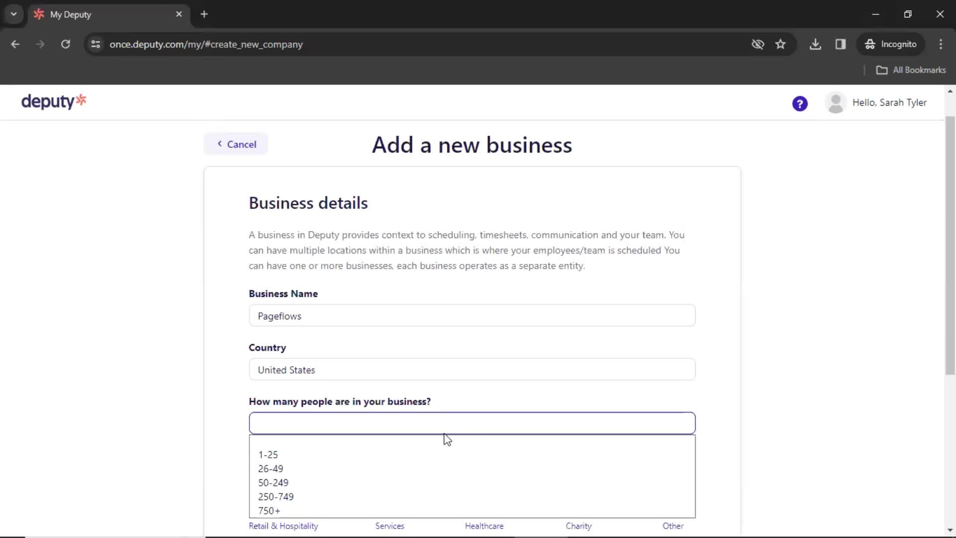Screen dimensions: 956x538
Task: Expand the business size dropdown field
Action: click(472, 423)
